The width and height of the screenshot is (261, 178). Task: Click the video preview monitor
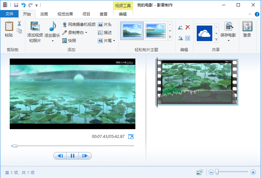point(73,94)
